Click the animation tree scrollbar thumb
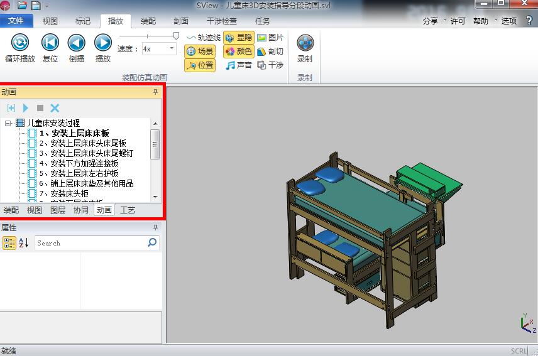The height and width of the screenshot is (356, 538). click(155, 144)
